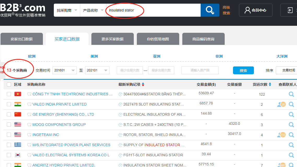Open ANDRITZ HYDRO PRIVATE LIMITED buyer link

64,165
